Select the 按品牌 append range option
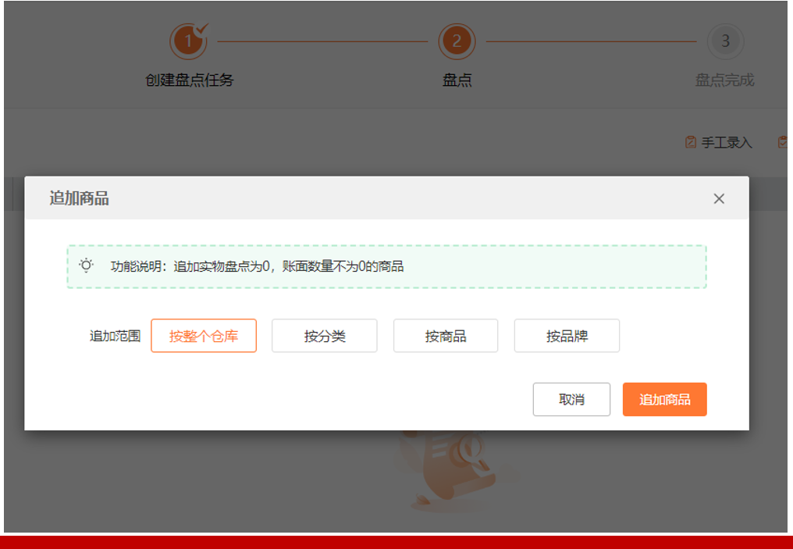Viewport: 793px width, 549px height. 567,335
